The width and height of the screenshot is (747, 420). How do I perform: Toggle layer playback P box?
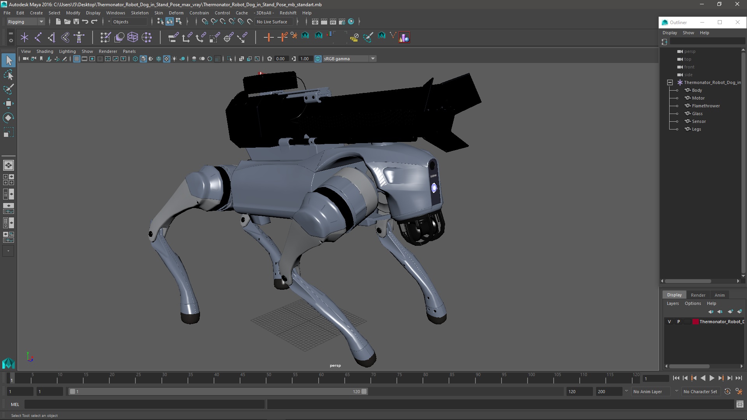tap(679, 322)
